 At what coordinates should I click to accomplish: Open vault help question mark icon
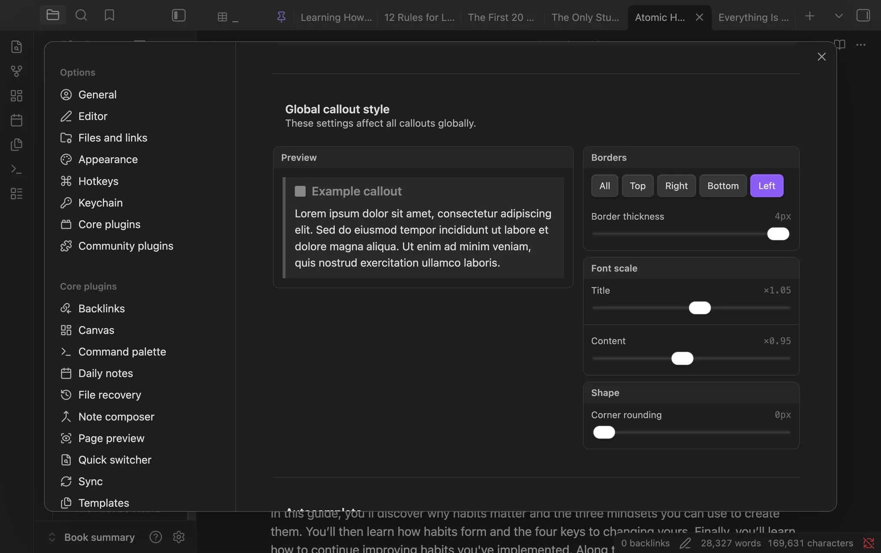point(155,537)
